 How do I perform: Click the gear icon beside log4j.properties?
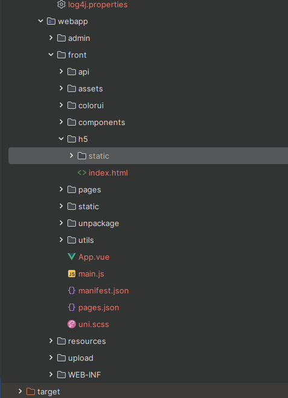point(61,4)
